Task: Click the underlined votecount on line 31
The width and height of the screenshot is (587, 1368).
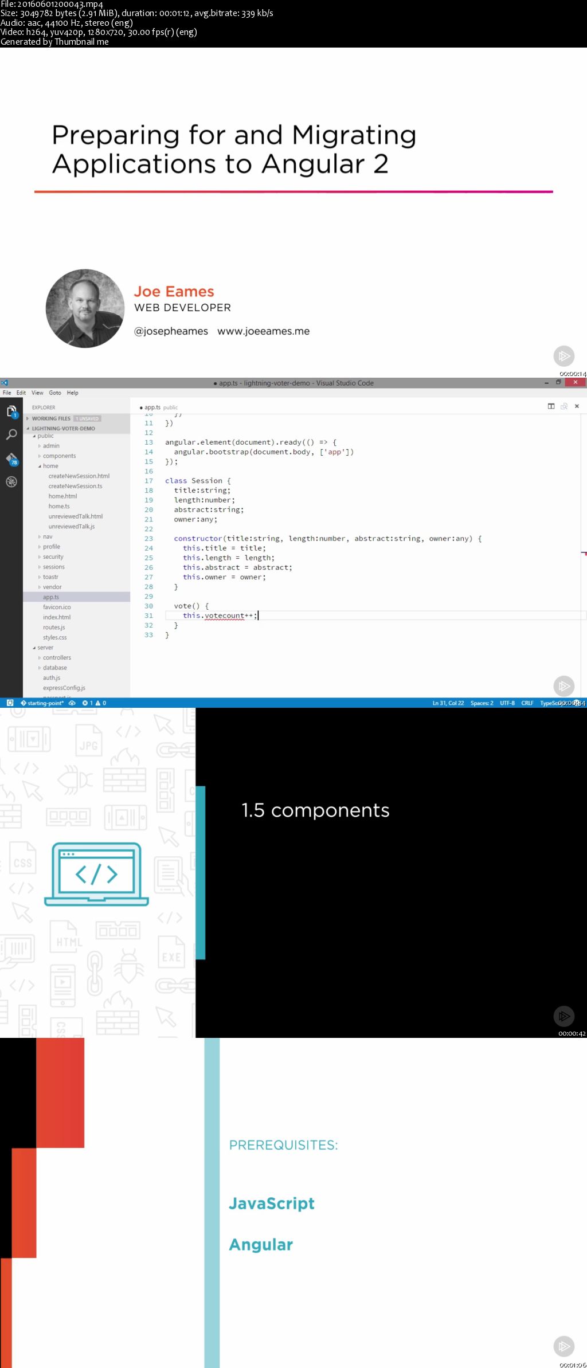Action: click(x=225, y=616)
